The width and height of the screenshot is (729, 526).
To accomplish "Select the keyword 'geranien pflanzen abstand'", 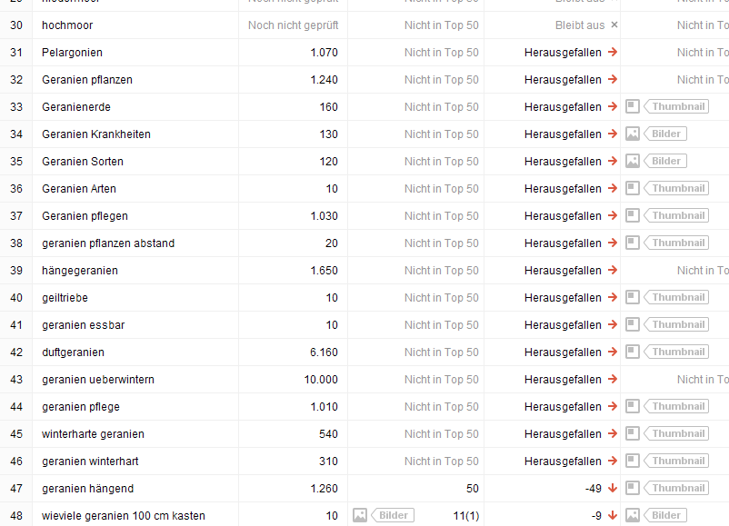I will click(x=108, y=243).
